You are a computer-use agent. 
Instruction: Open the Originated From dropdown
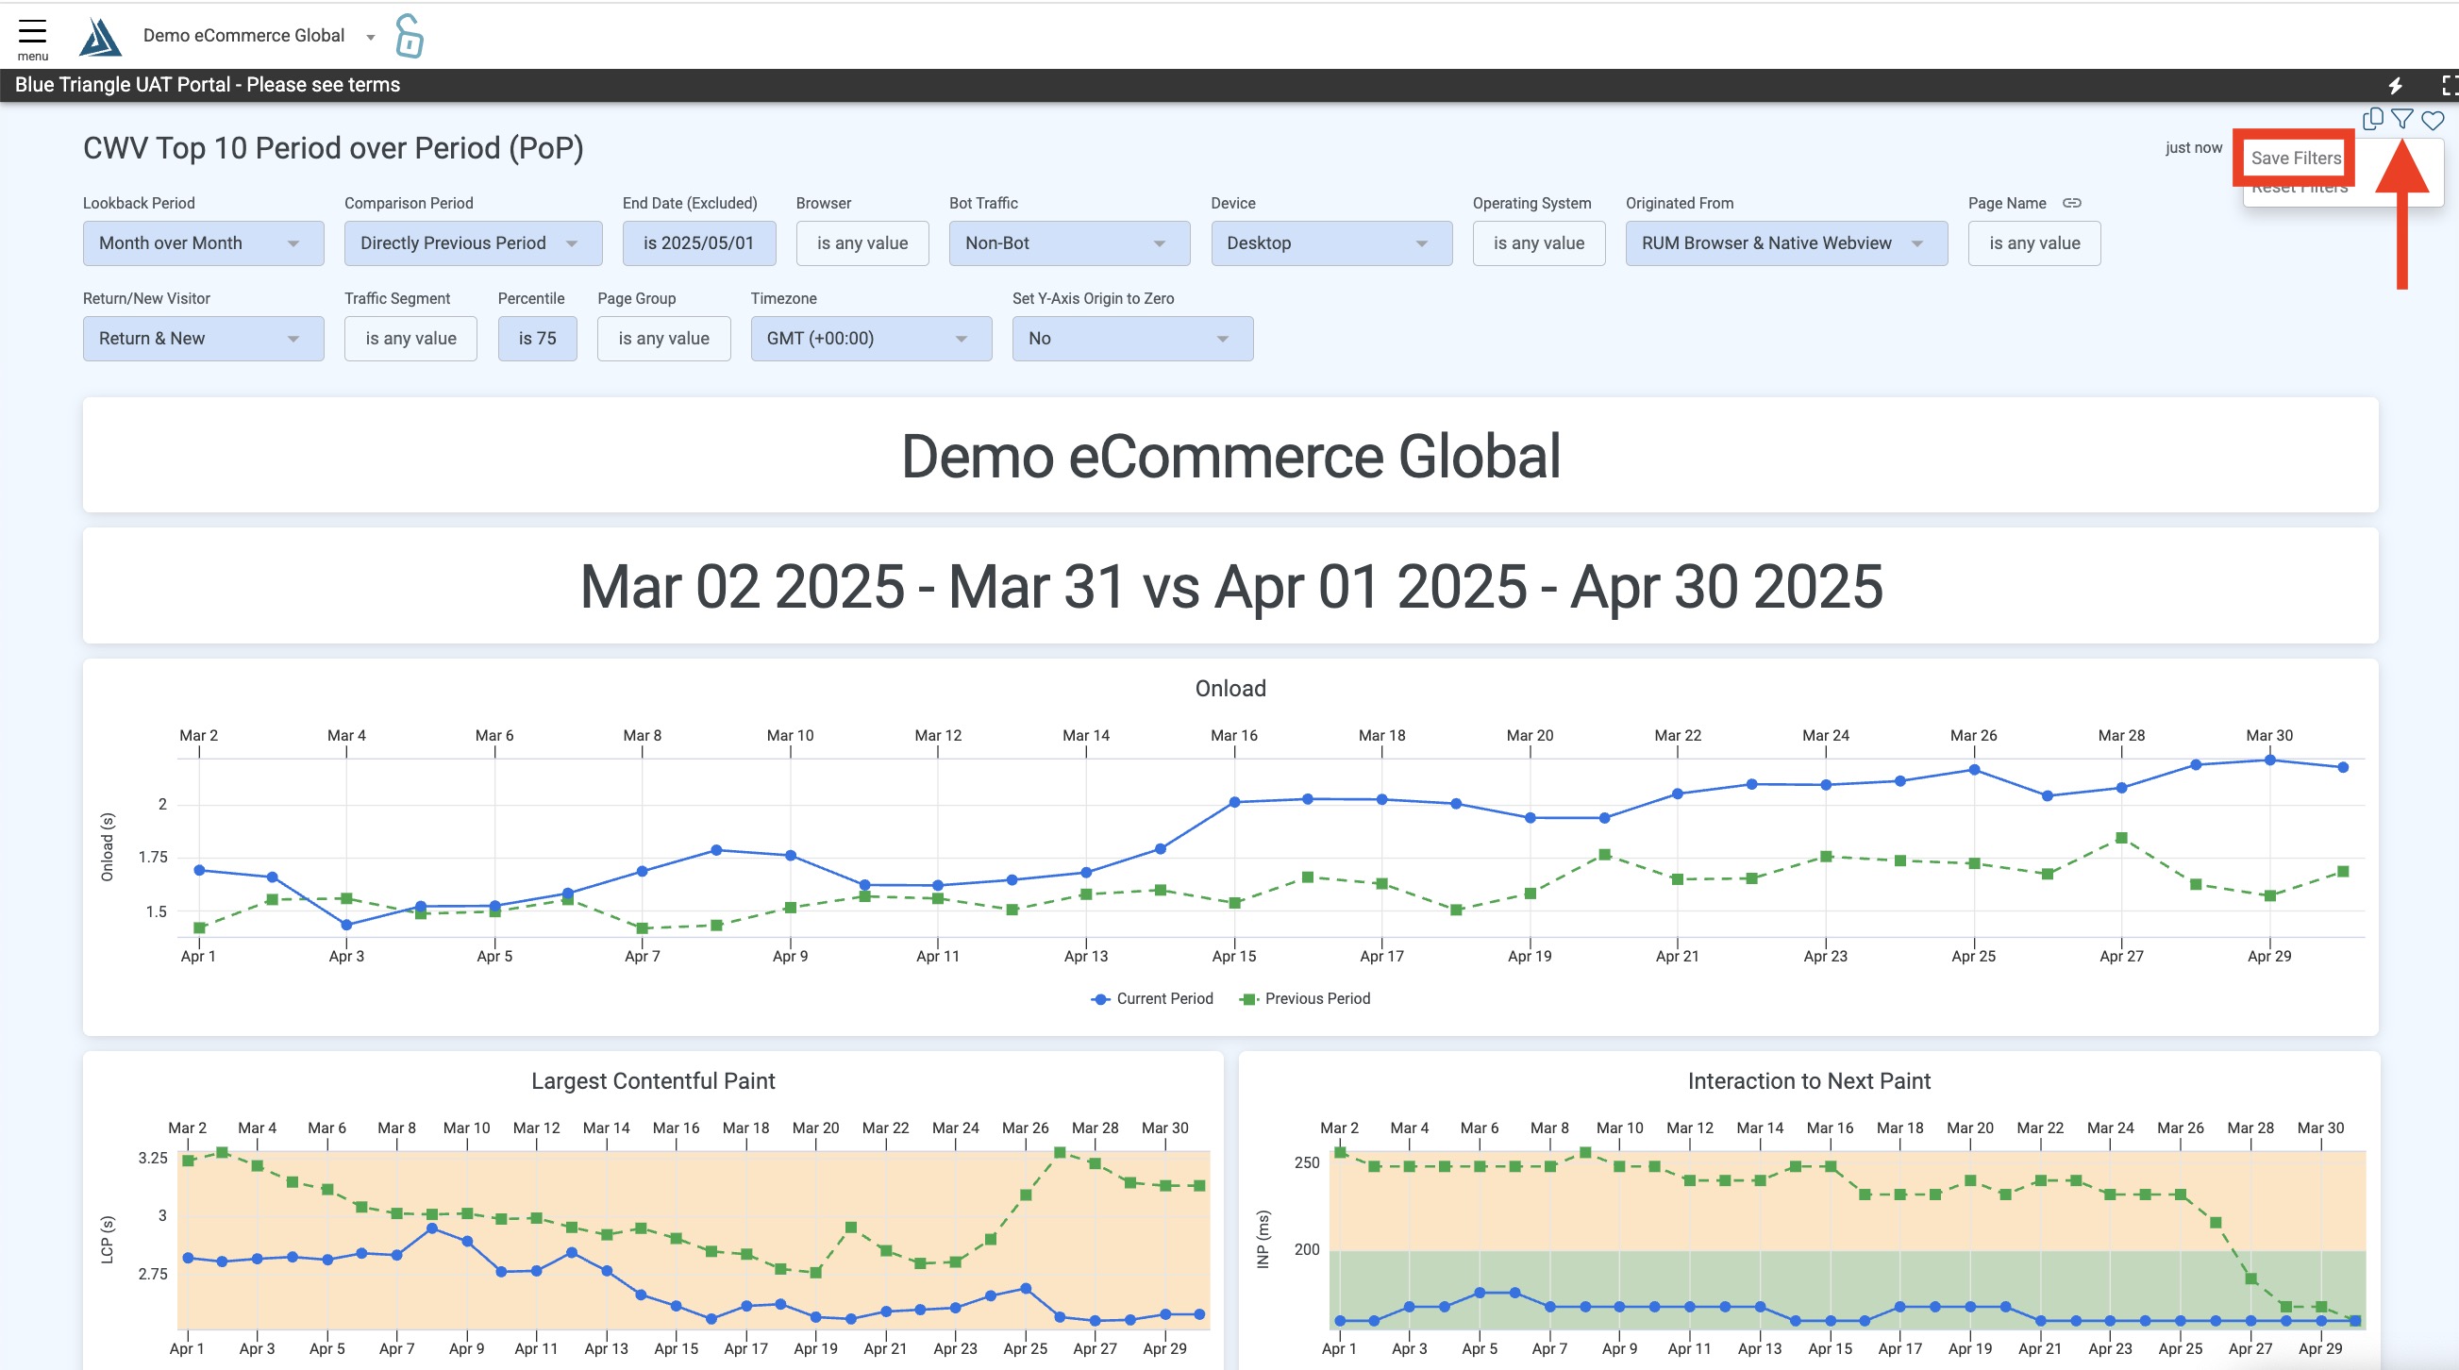(1786, 242)
